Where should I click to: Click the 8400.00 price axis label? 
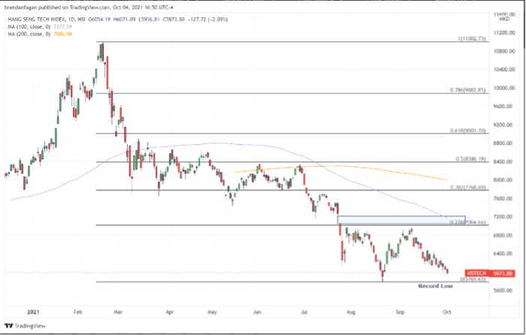click(x=504, y=161)
